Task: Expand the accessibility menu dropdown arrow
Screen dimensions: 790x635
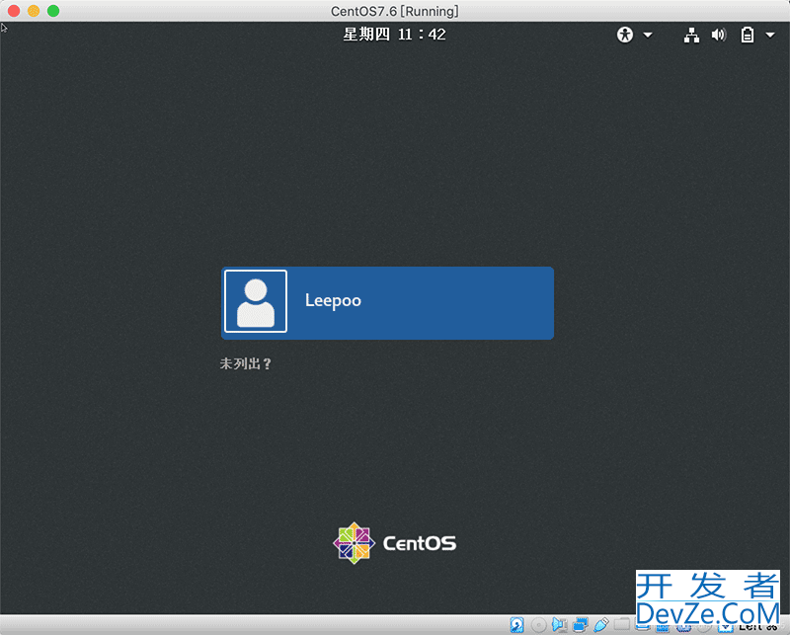Action: (648, 35)
